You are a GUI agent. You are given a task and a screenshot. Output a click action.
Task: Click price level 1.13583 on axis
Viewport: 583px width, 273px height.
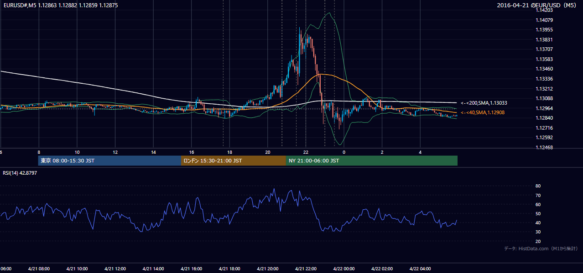pos(545,59)
